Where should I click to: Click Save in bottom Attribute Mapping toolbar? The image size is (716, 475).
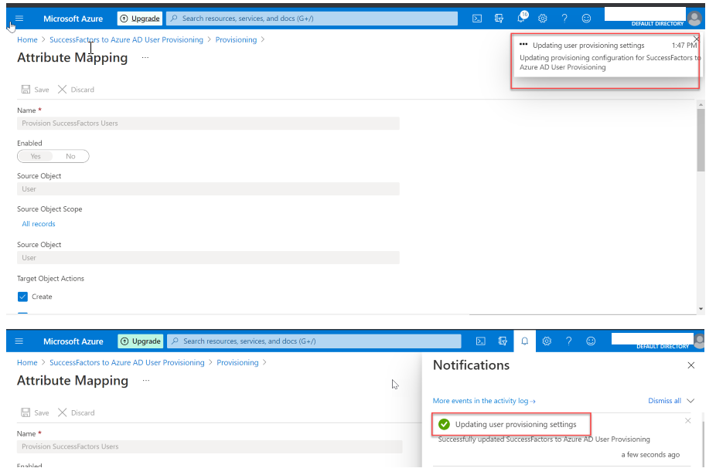click(x=35, y=412)
